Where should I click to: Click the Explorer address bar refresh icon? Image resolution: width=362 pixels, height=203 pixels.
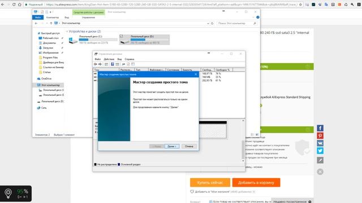point(212,23)
